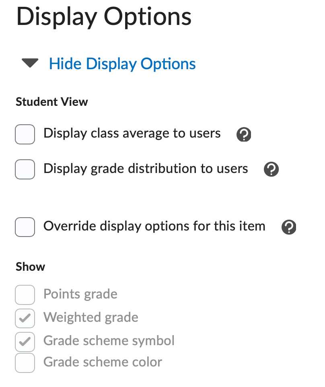Viewport: 325px width, 387px height.
Task: Click the question mark beside override display option
Action: 289,227
